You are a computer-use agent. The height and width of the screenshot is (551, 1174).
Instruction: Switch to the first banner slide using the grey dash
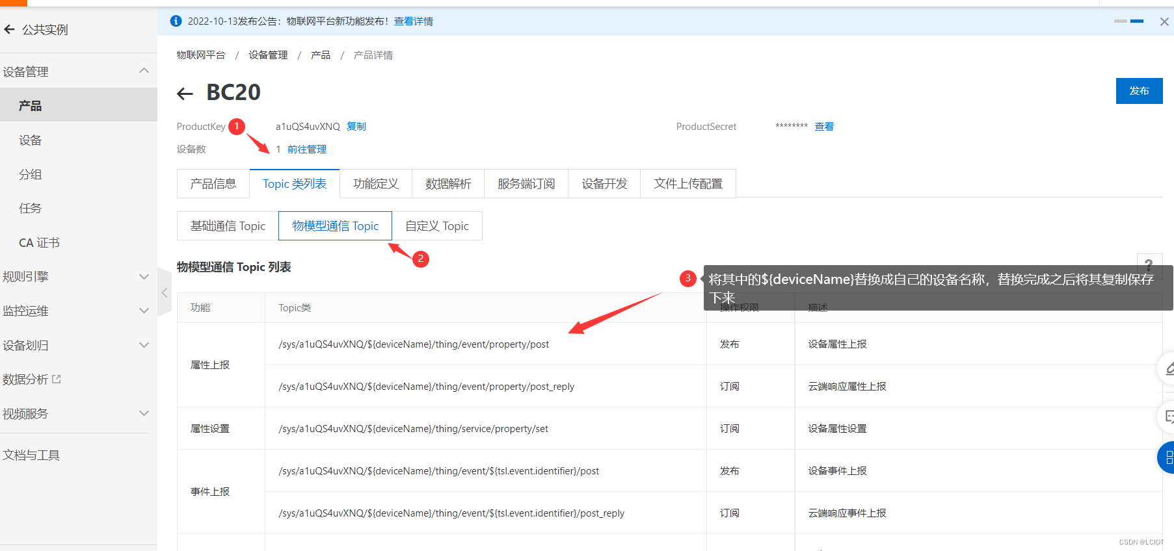coord(1120,21)
